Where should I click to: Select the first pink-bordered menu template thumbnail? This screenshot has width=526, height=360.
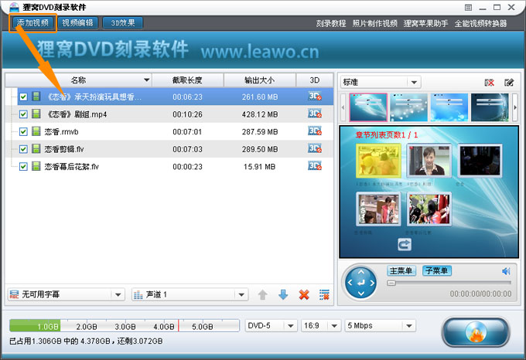pyautogui.click(x=368, y=107)
